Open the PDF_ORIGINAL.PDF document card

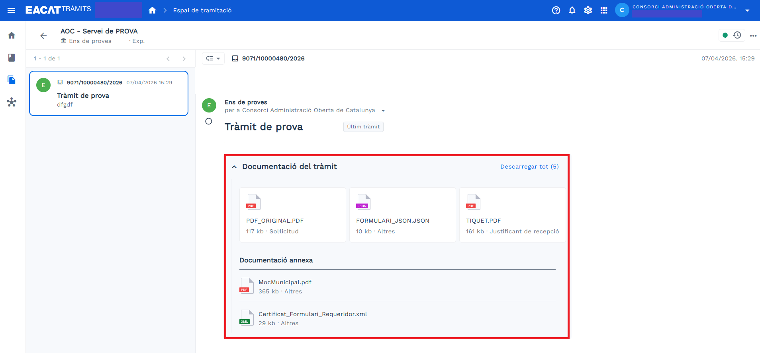click(x=293, y=215)
